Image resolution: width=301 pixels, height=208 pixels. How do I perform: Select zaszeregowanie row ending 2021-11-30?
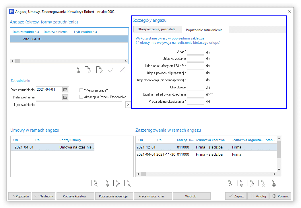click(206, 154)
